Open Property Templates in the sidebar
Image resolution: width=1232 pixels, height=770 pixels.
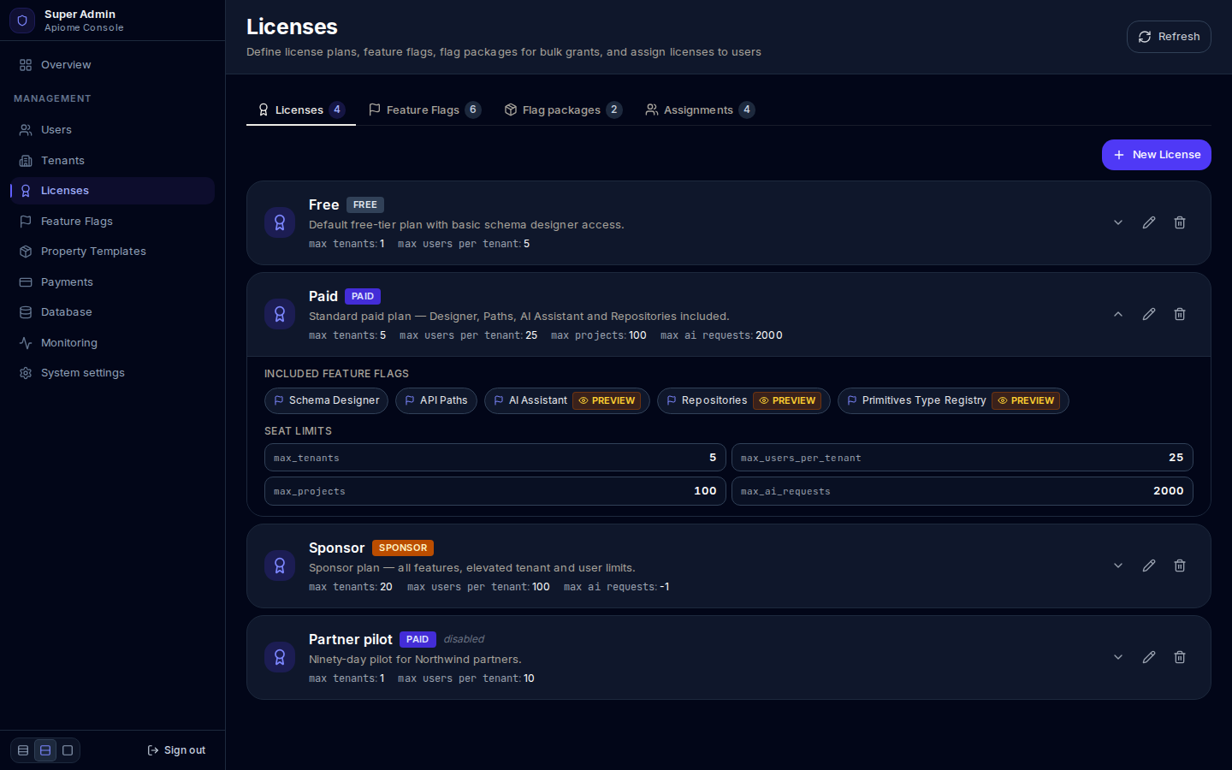[x=112, y=252]
